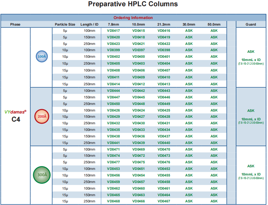Click the 30.0mm column header

pos(189,24)
